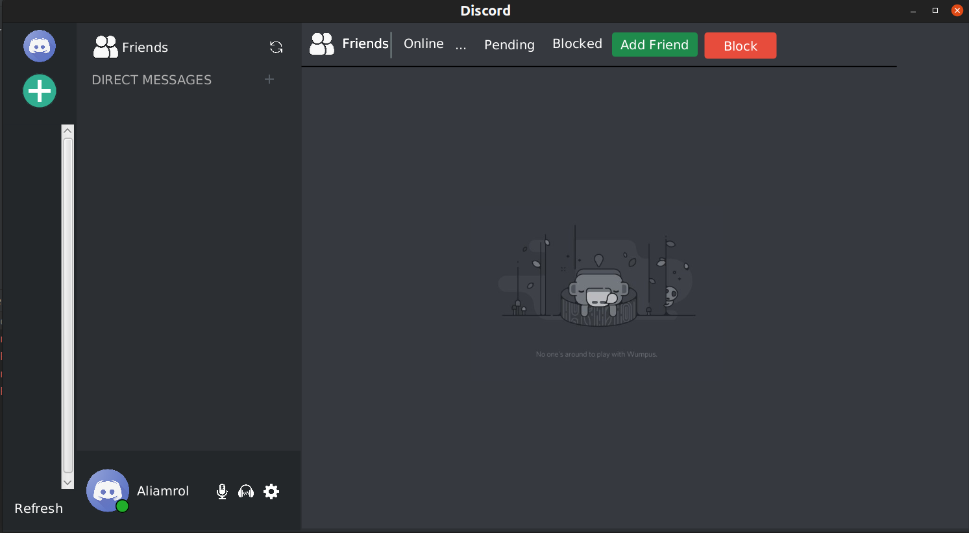Switch to the Blocked tab
This screenshot has width=969, height=533.
point(577,43)
